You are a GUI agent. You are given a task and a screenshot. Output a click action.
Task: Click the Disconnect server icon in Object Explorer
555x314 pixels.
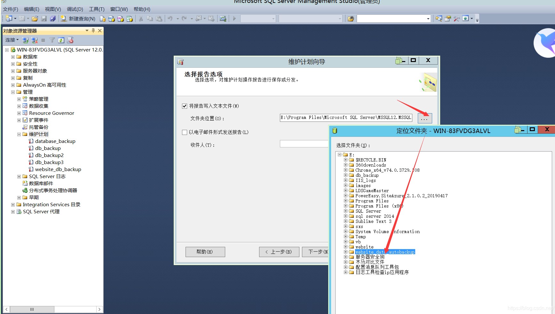34,40
